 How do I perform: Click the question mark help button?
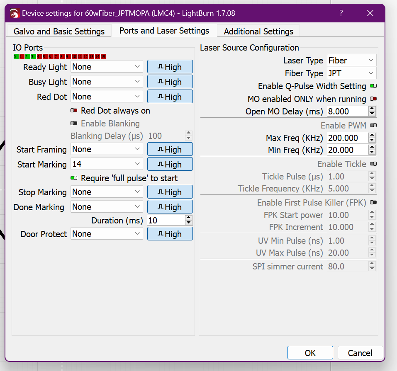pyautogui.click(x=341, y=13)
